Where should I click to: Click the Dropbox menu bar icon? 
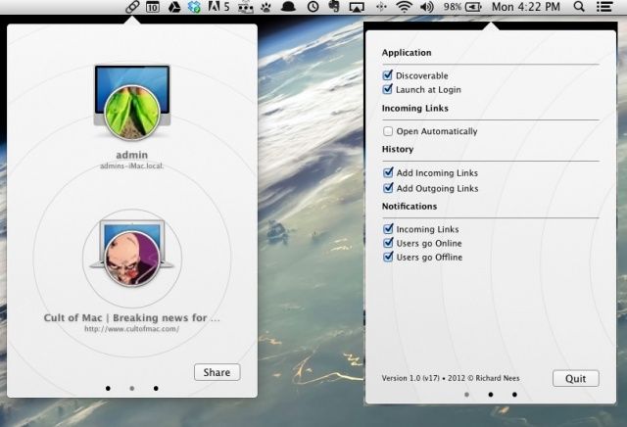[194, 7]
